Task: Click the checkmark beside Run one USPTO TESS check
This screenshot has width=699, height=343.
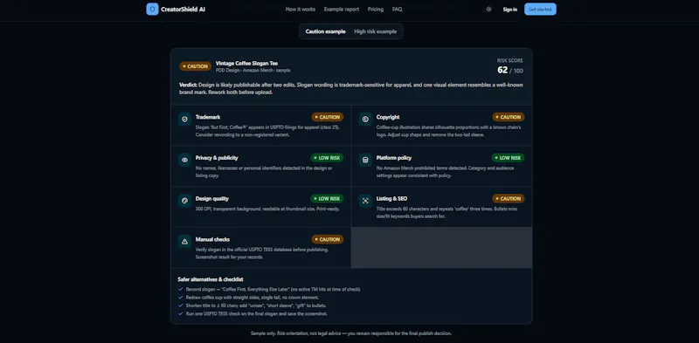Action: pos(181,313)
